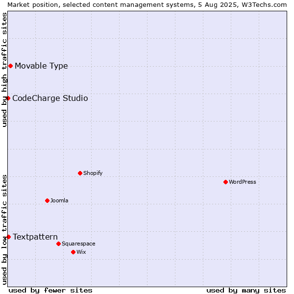Viewport: 294px width, 294px height.
Task: Click 'used by low traffic sites' axis label
Action: [x=4, y=230]
